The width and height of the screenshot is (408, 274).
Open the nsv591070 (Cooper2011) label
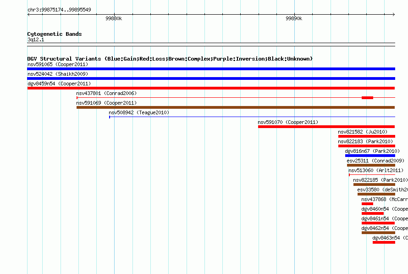pos(288,122)
